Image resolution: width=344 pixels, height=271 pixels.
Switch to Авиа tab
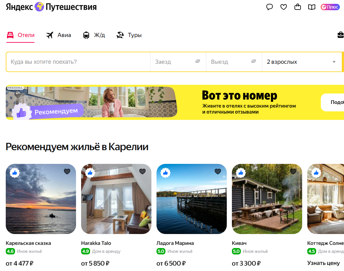tap(58, 35)
